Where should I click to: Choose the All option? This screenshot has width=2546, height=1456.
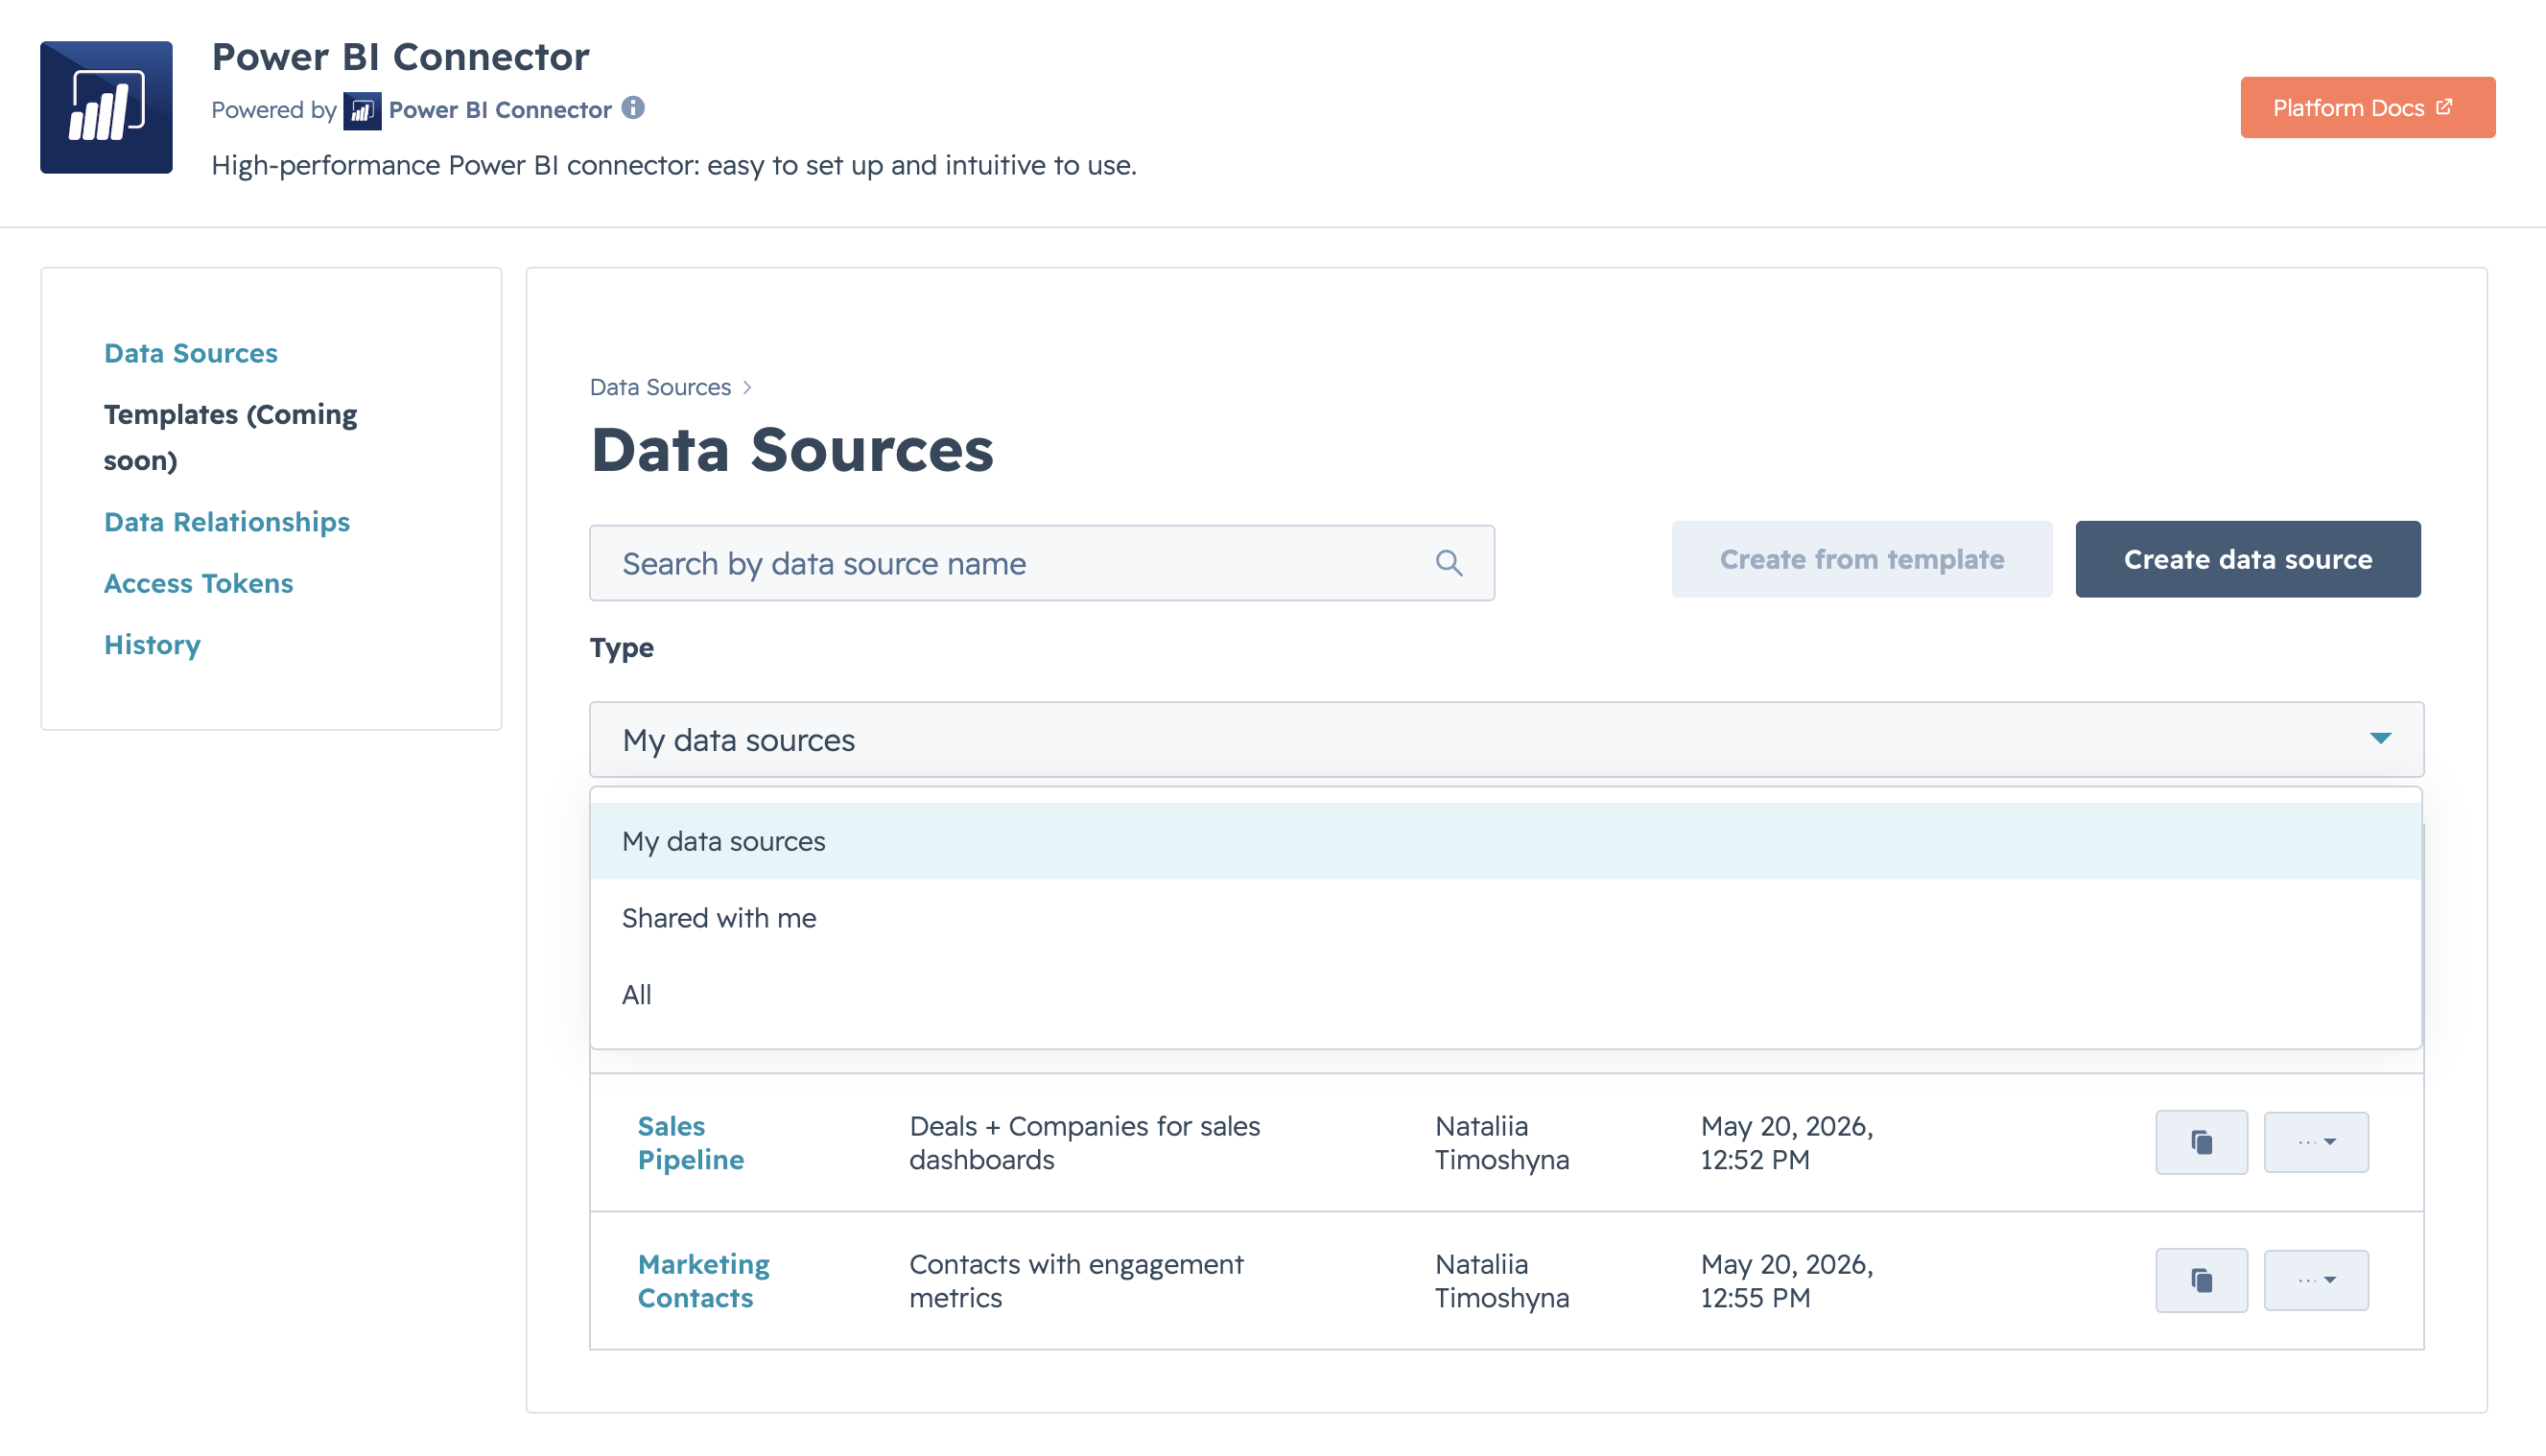pos(1506,995)
